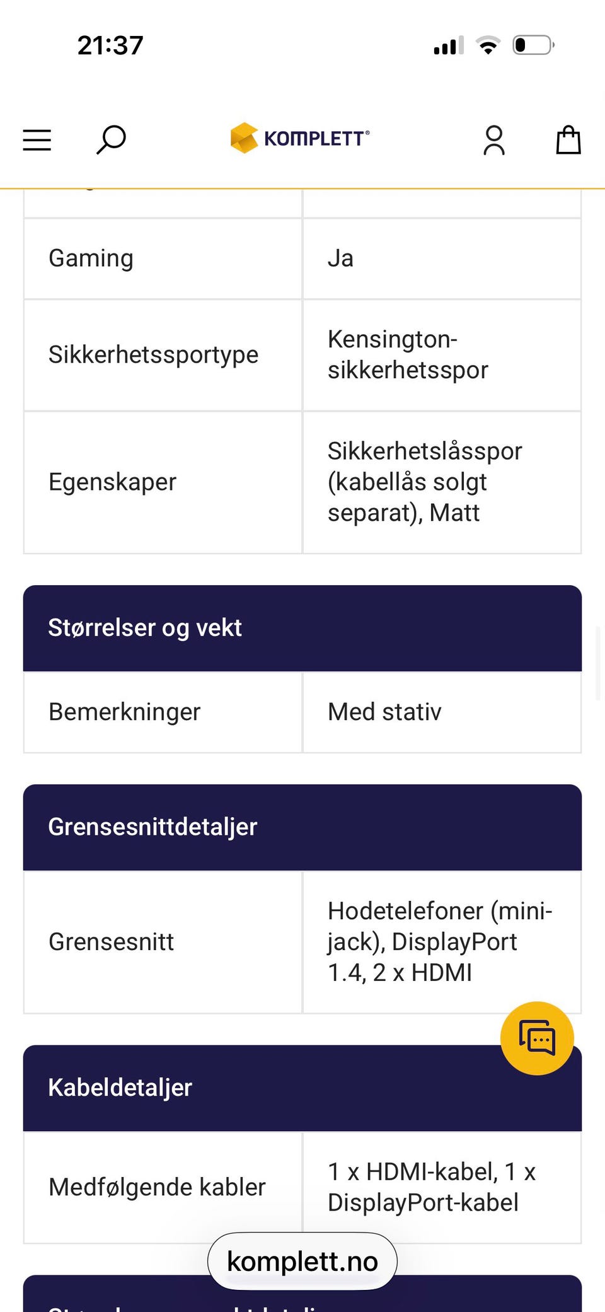The height and width of the screenshot is (1312, 605).
Task: Tap the Kensington-sikkerhetsspor value cell
Action: (x=441, y=355)
